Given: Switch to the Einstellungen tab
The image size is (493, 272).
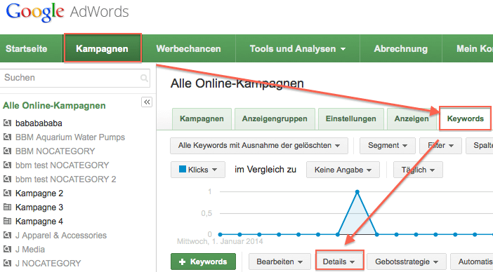Looking at the screenshot, I should coord(351,119).
